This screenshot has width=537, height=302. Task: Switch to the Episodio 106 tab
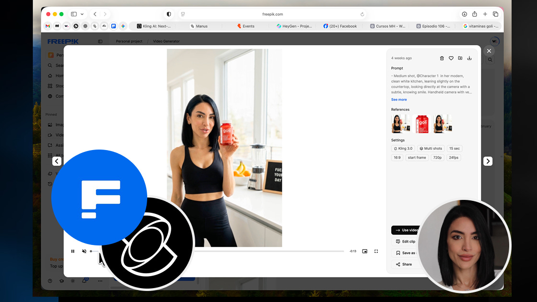coord(433,26)
